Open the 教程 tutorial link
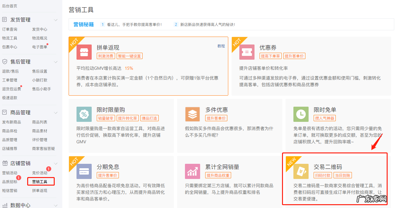The width and height of the screenshot is (399, 208). (x=221, y=45)
